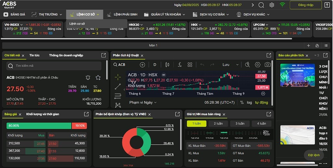Toggle percent scale on the chart
Screen dimensions: 333x168
pos(242,102)
